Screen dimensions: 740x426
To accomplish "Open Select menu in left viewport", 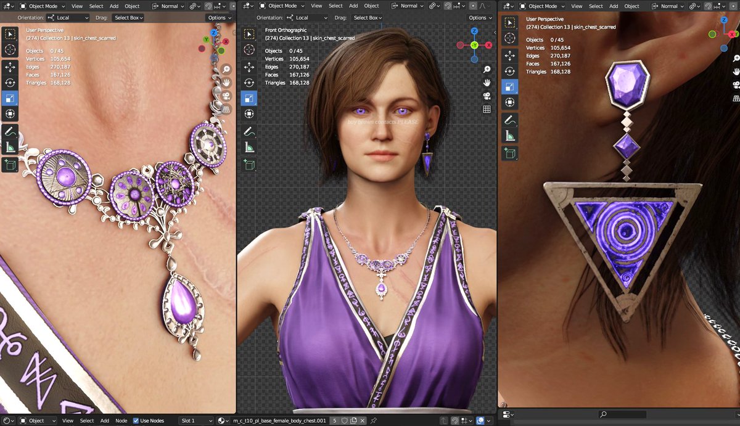I will pos(96,6).
